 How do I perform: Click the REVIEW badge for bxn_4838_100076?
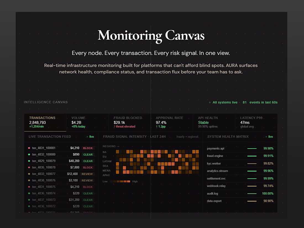(x=87, y=180)
